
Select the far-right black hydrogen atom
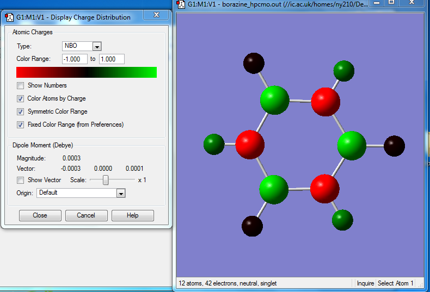[394, 146]
